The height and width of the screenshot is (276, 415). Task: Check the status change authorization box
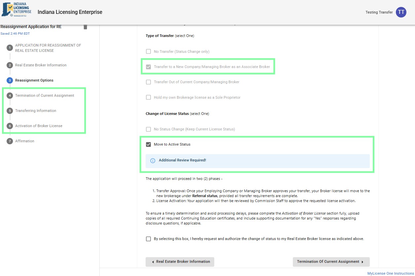click(x=148, y=239)
